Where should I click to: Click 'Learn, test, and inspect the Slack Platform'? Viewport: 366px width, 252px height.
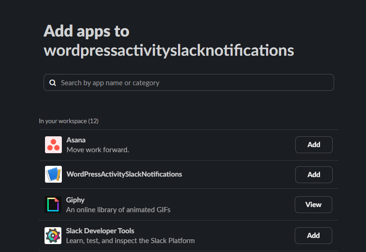130,241
